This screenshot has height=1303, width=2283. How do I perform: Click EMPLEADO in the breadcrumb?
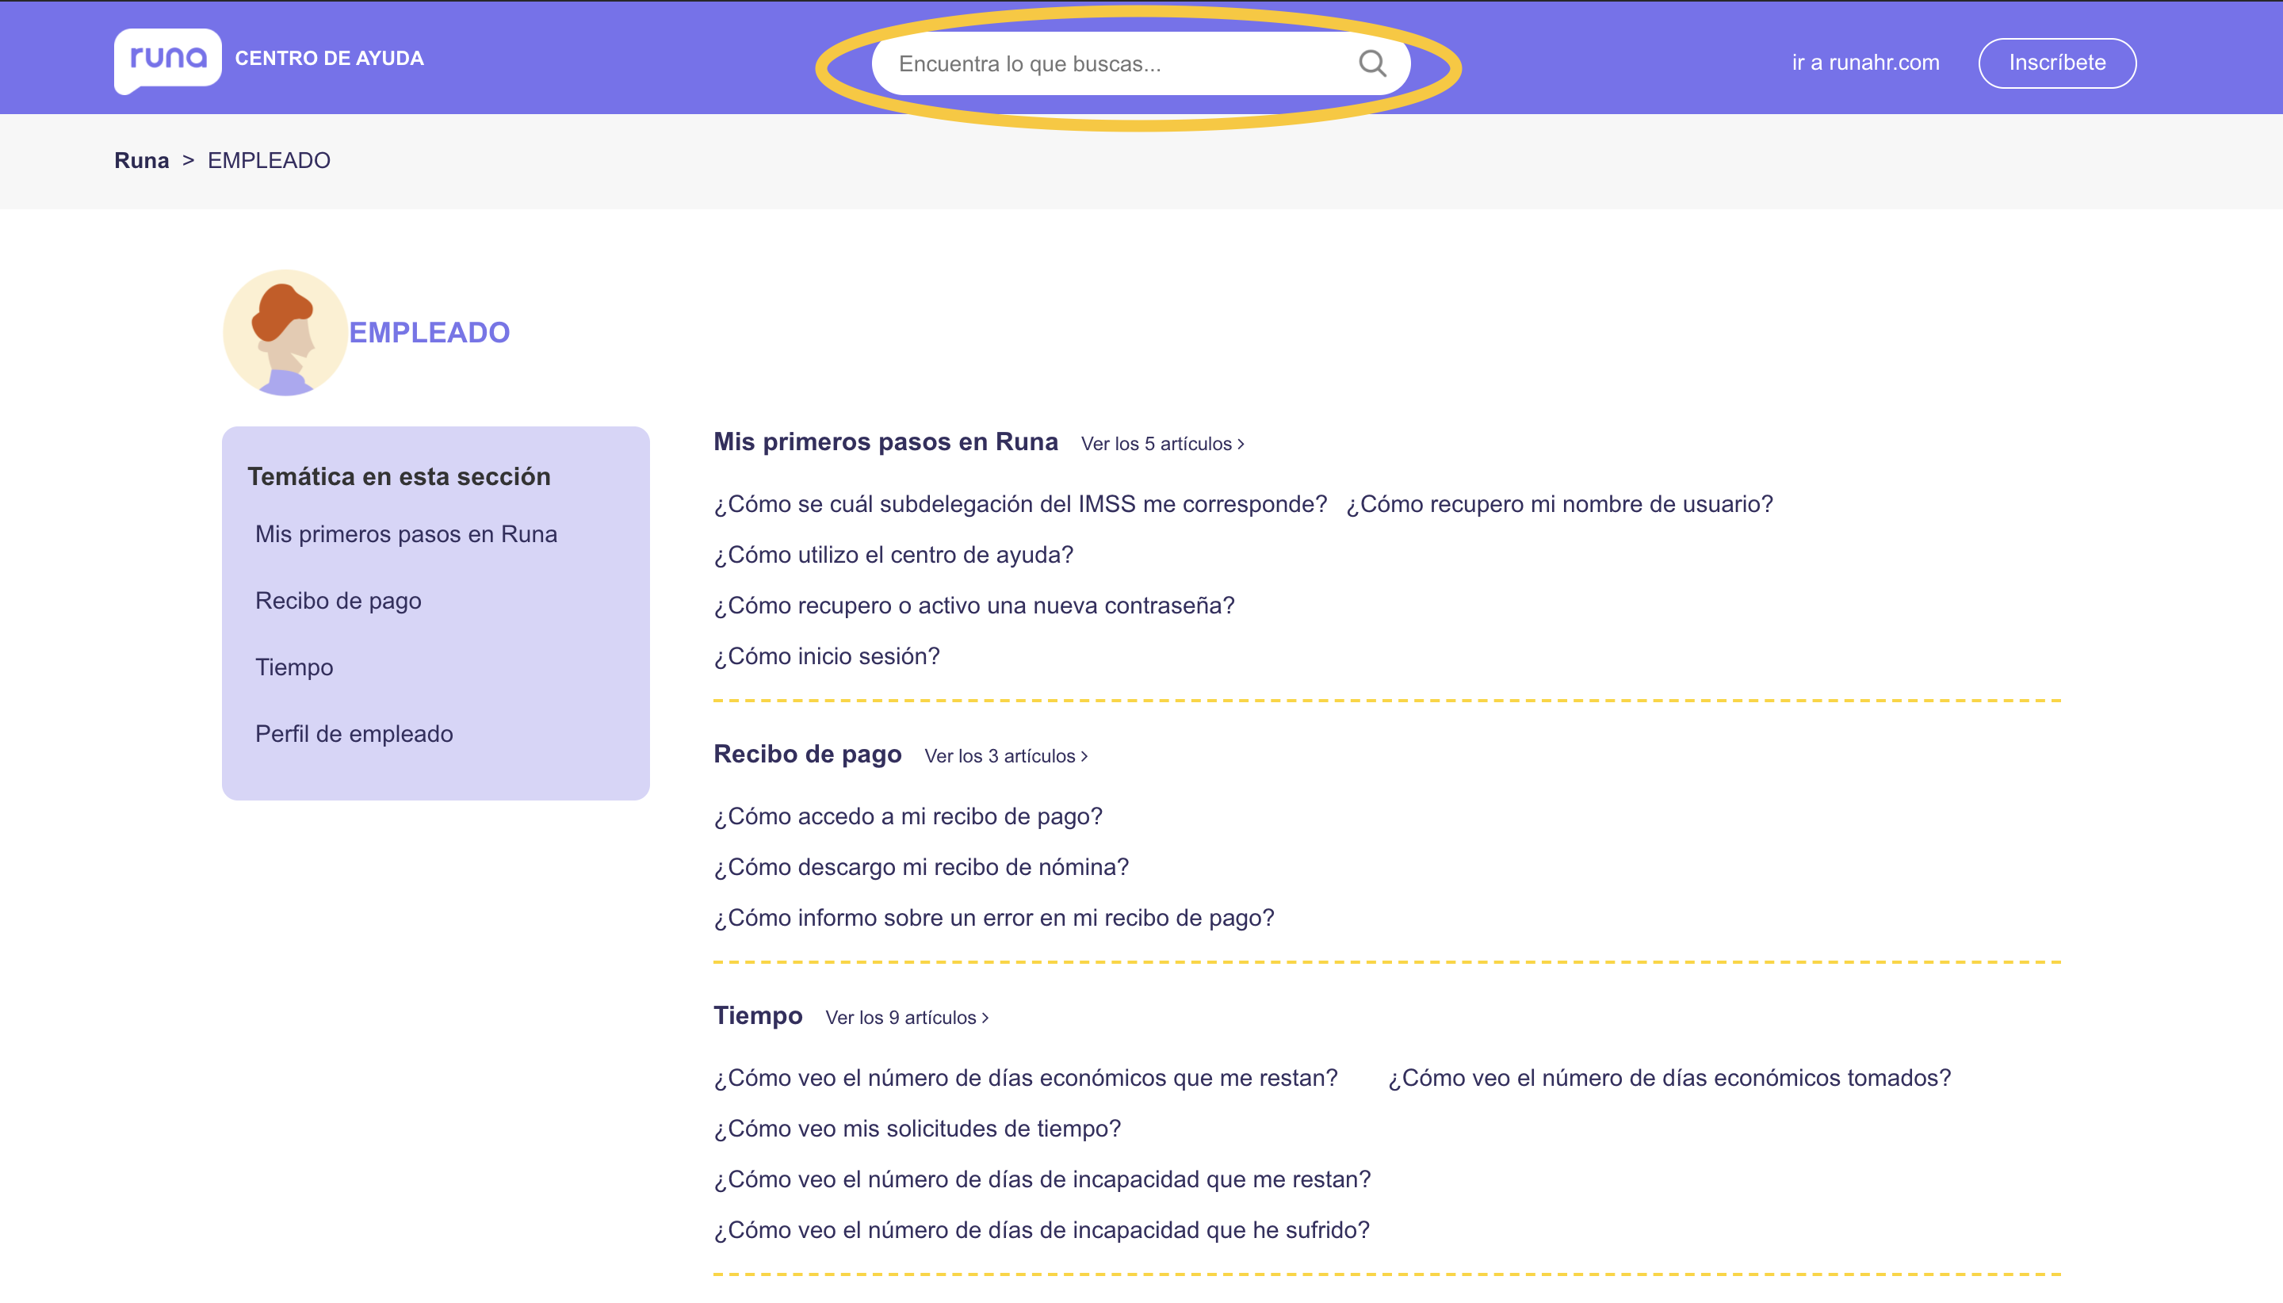click(270, 160)
